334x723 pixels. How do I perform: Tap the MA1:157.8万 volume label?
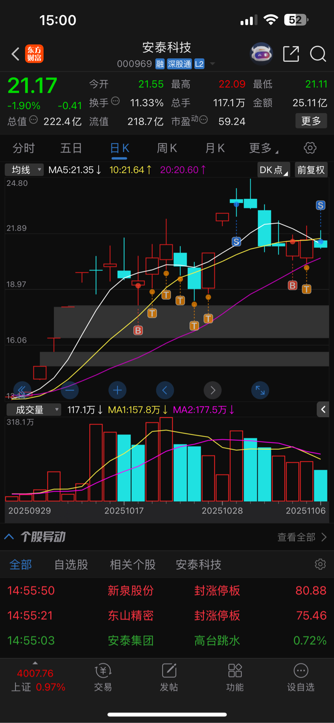click(x=138, y=410)
